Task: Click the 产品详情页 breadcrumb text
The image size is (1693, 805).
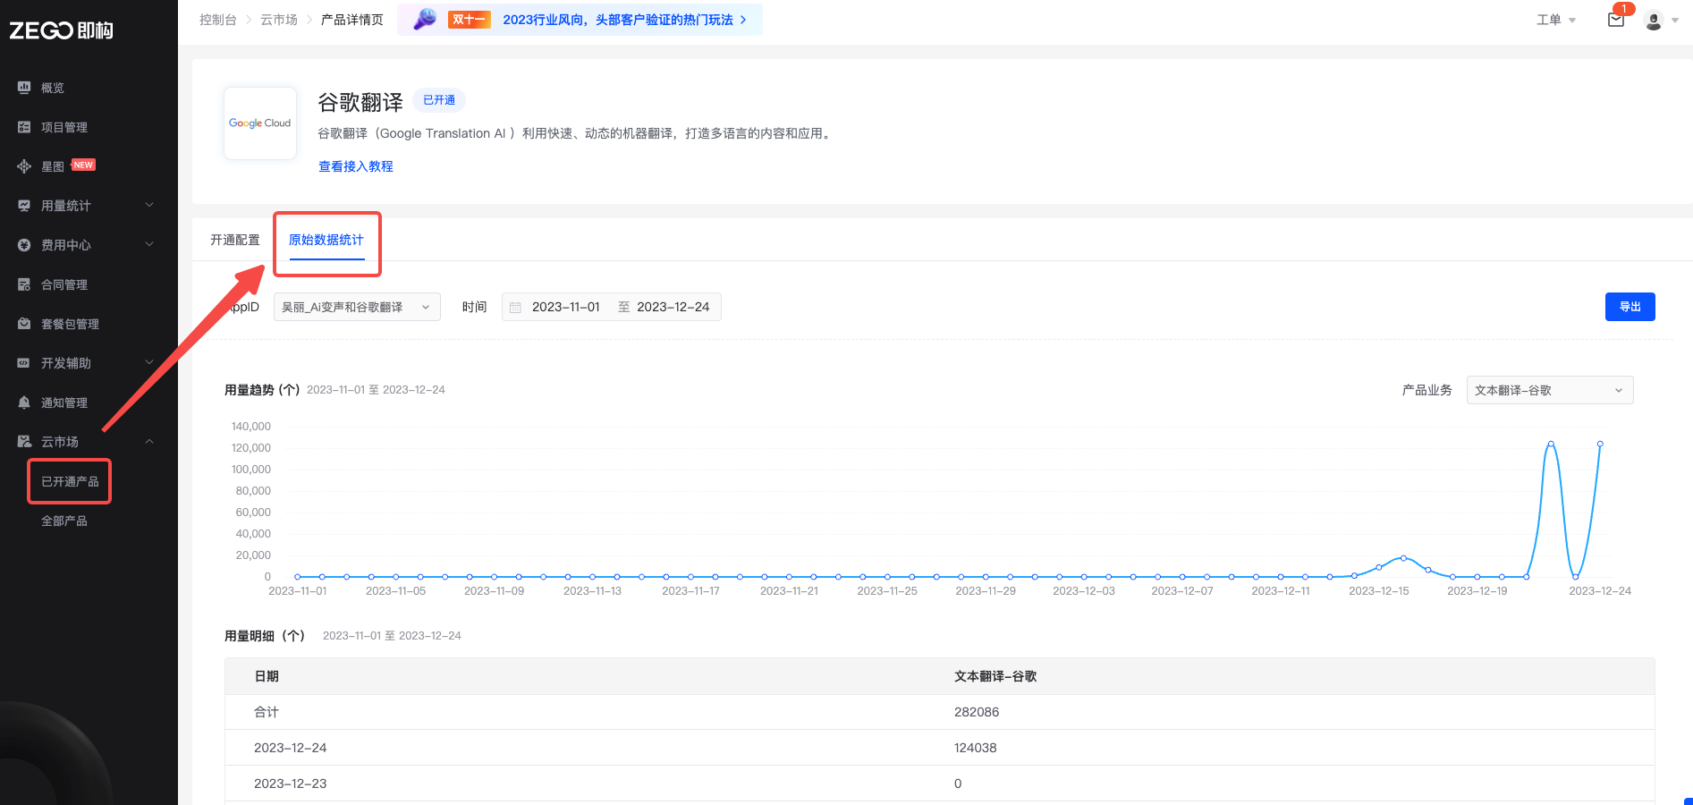Action: [x=352, y=20]
